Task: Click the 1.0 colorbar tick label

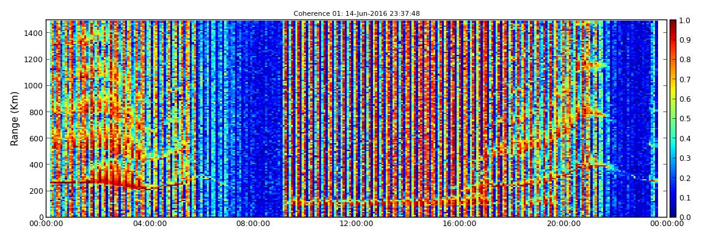Action: pyautogui.click(x=684, y=21)
